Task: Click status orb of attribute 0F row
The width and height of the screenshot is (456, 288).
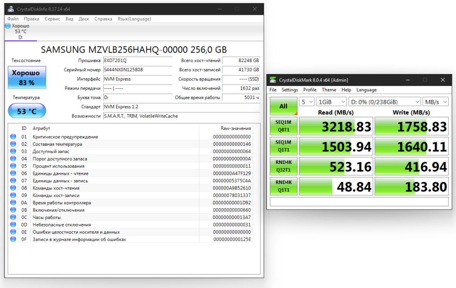Action: [x=13, y=239]
